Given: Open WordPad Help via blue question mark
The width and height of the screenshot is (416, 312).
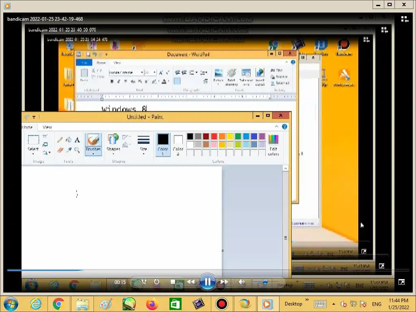Looking at the screenshot, I should [293, 62].
